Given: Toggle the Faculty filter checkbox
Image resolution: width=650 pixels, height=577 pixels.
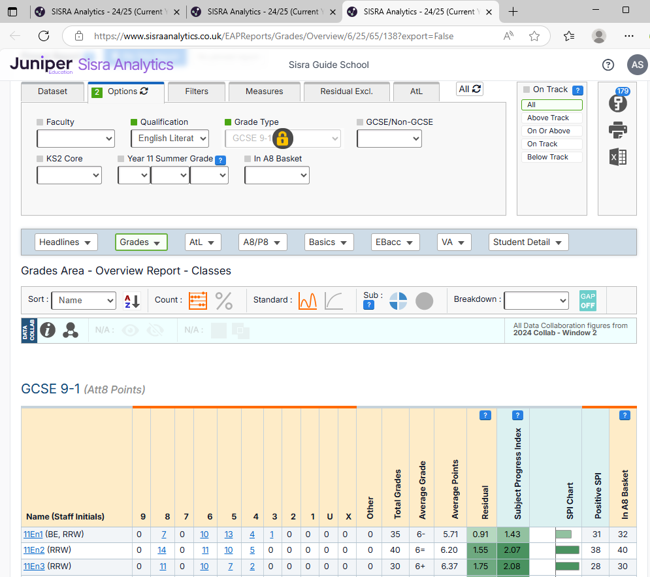Looking at the screenshot, I should pos(41,122).
